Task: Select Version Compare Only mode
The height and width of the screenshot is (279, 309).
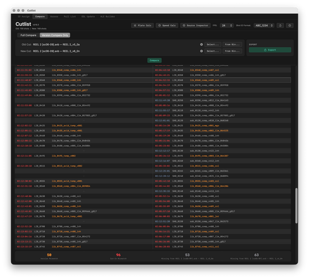Action: tap(55, 35)
